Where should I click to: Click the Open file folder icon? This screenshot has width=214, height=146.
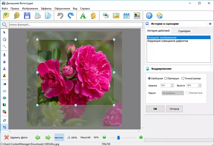6,15
